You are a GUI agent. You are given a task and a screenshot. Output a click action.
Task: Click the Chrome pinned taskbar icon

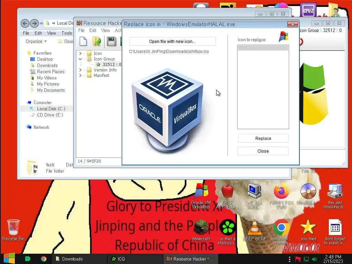pyautogui.click(x=44, y=259)
